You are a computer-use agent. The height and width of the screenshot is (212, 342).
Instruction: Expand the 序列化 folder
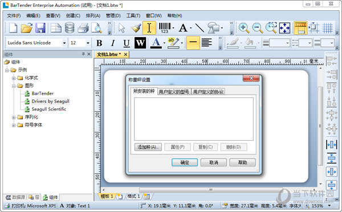[x=14, y=117]
